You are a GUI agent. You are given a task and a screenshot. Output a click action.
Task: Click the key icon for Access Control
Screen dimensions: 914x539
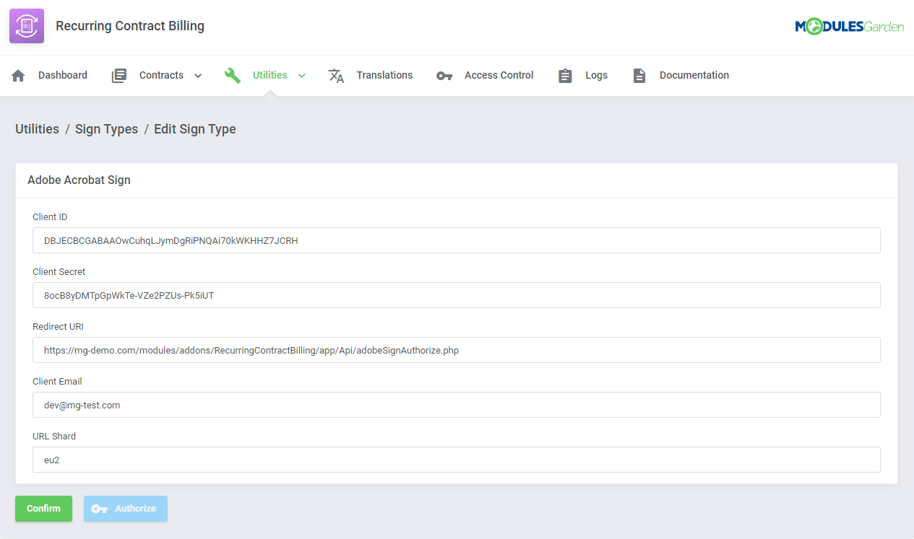[444, 74]
